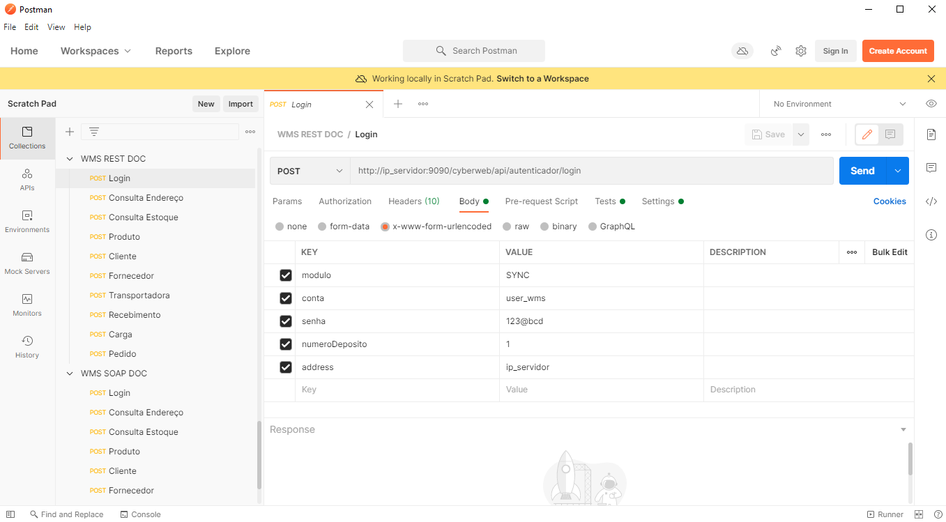The height and width of the screenshot is (522, 946).
Task: Open the code snippet icon in the right sidebar
Action: (x=931, y=201)
